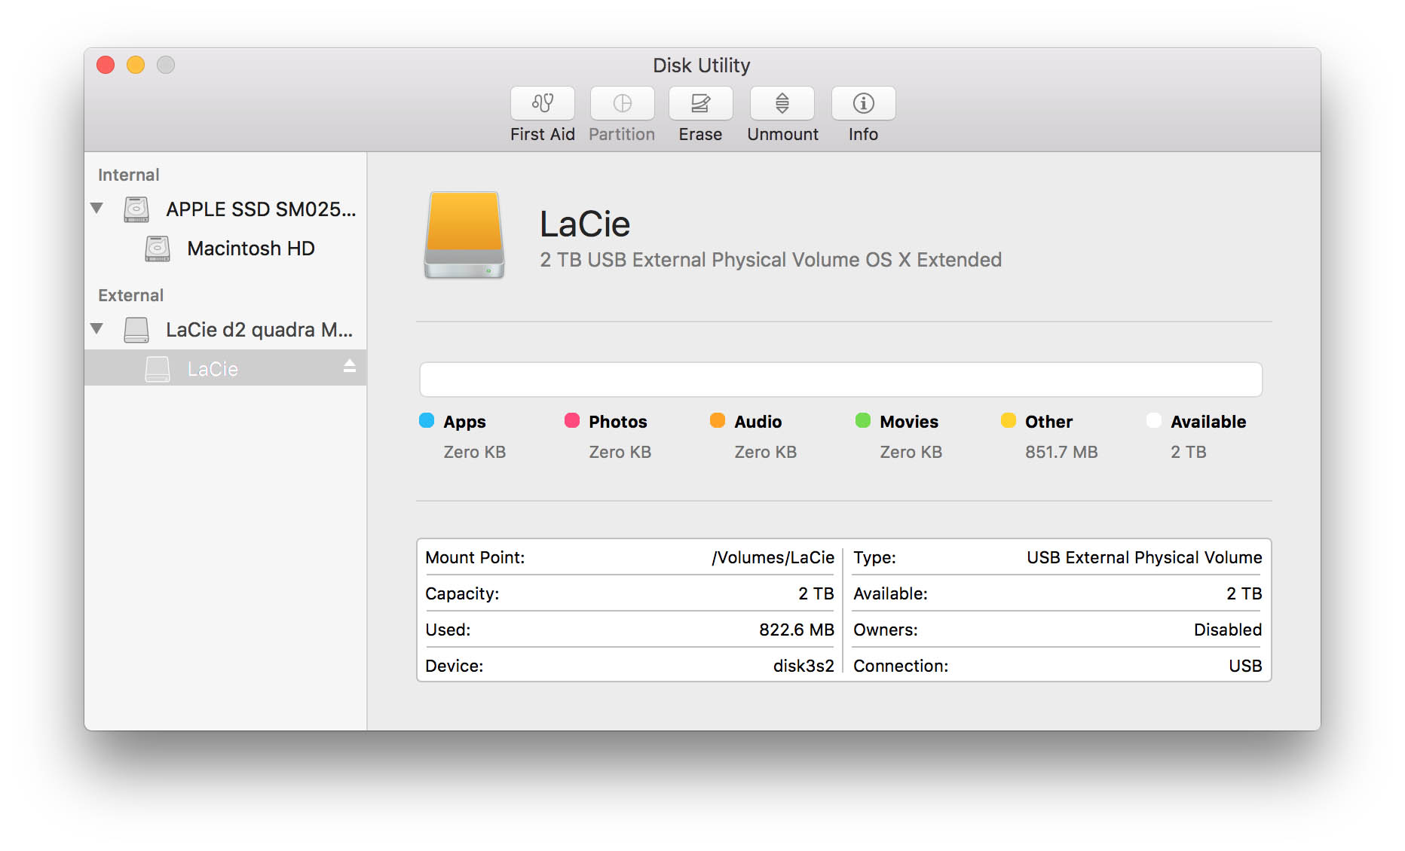1405x851 pixels.
Task: Click the green Movies legend dot
Action: tap(863, 420)
